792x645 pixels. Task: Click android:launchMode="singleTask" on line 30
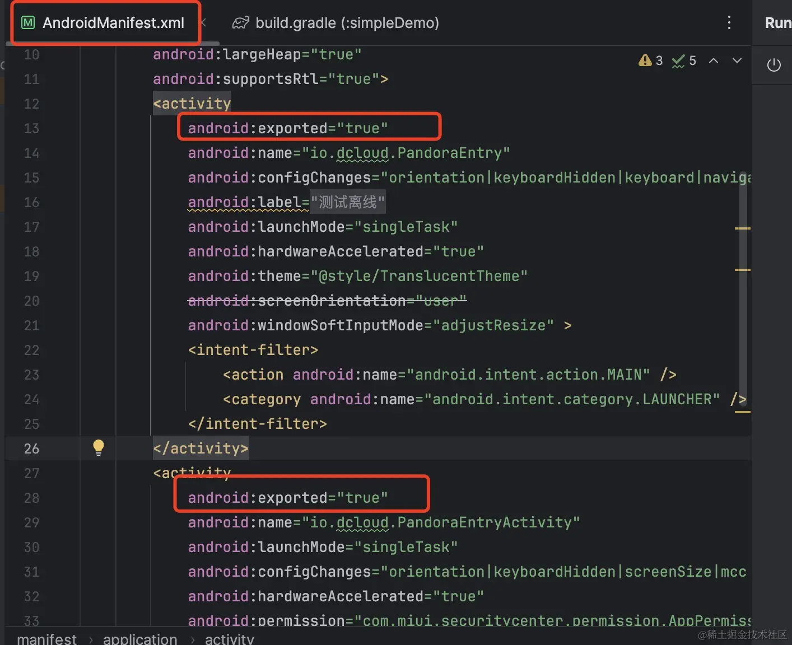point(323,547)
